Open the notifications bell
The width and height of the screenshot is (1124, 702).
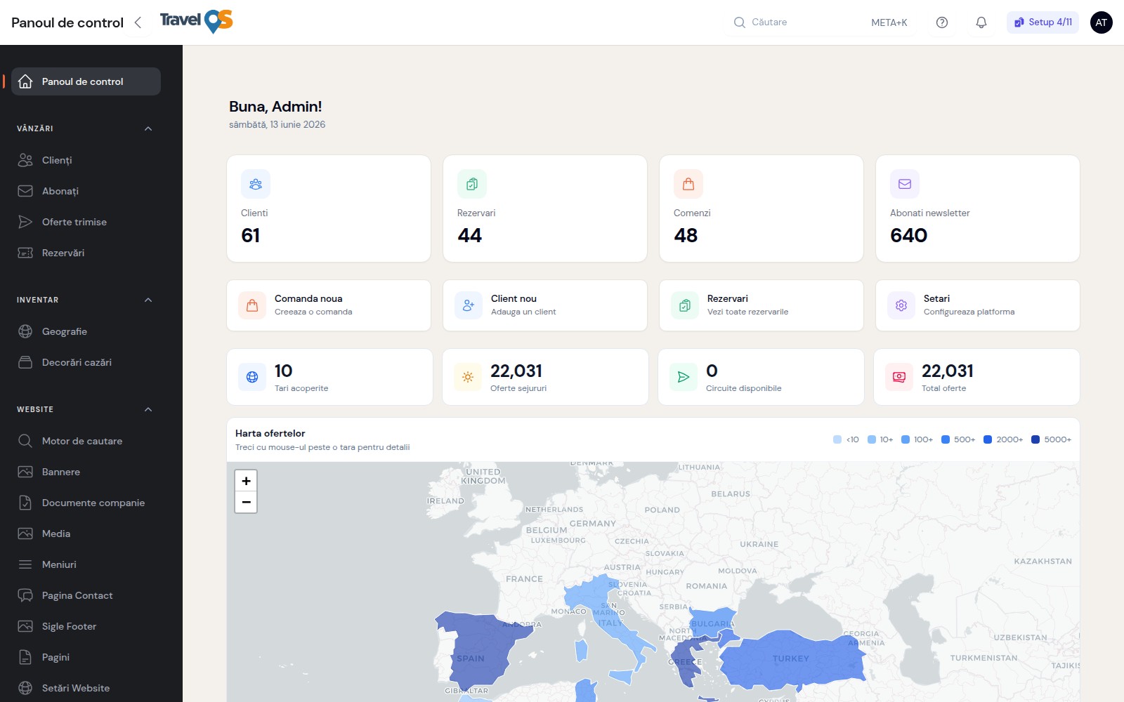pos(981,22)
